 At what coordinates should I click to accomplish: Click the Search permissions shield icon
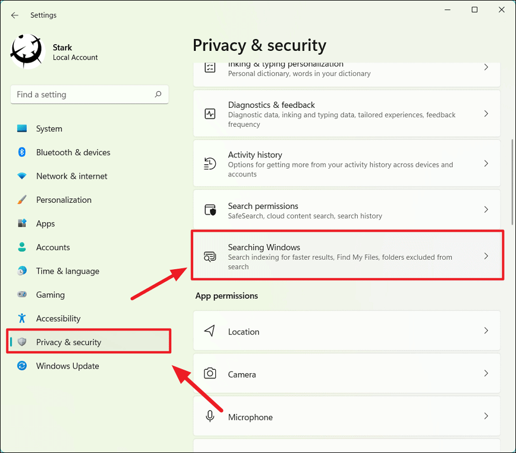210,209
